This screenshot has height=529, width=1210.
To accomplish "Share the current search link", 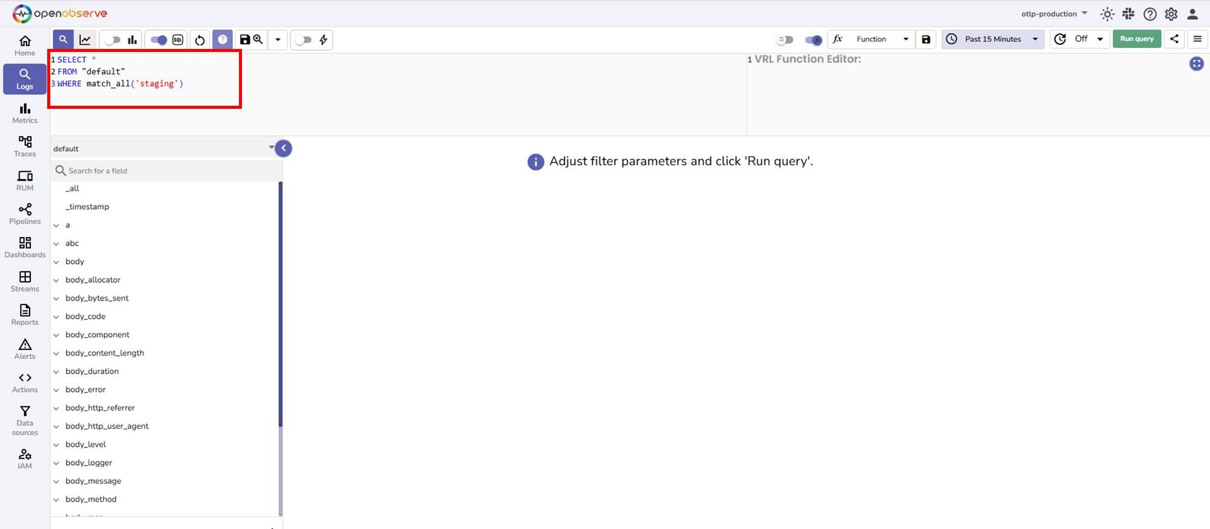I will pyautogui.click(x=1174, y=39).
